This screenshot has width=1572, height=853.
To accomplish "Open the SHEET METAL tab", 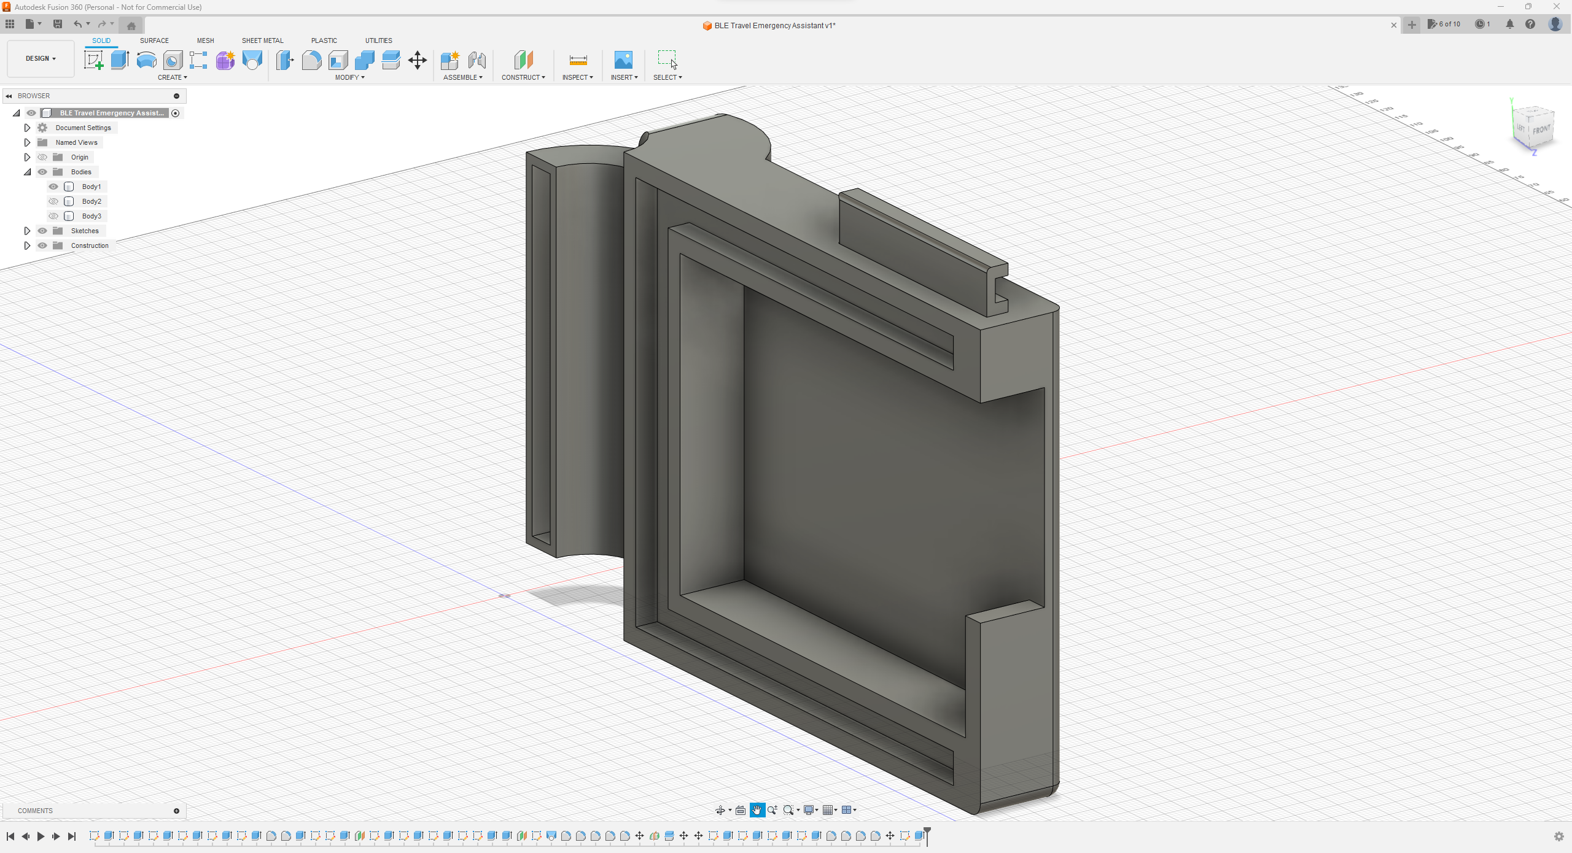I will click(x=262, y=41).
